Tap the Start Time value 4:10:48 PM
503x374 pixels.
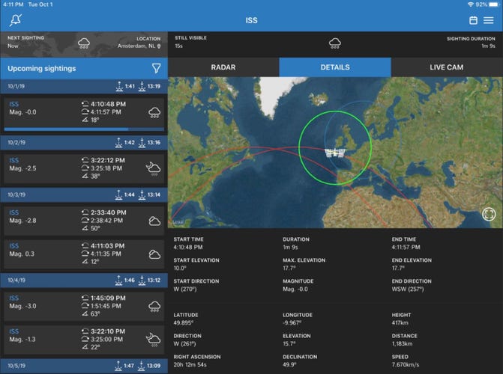[188, 247]
